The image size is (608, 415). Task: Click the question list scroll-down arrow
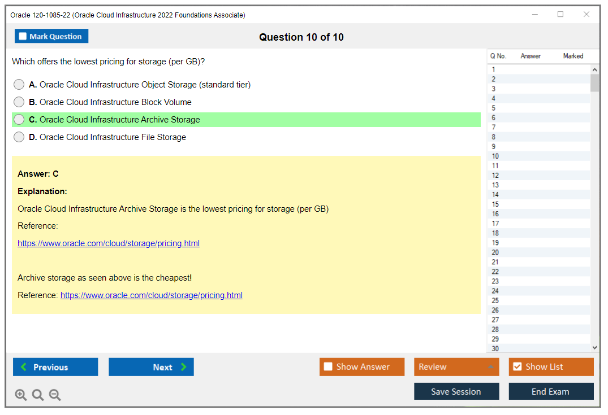tap(594, 347)
